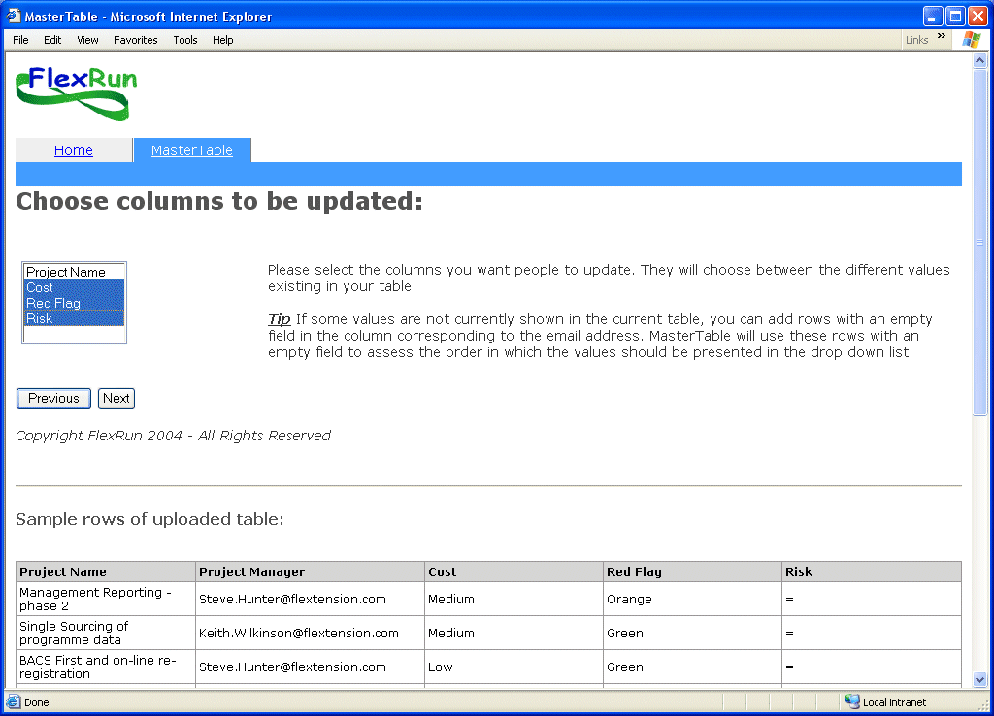Select Project Name in the column list
The height and width of the screenshot is (716, 994).
(74, 272)
